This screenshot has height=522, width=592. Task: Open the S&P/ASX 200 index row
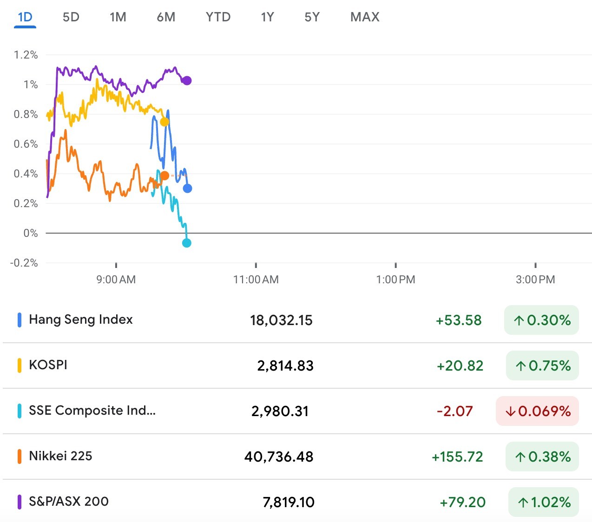[x=69, y=502]
